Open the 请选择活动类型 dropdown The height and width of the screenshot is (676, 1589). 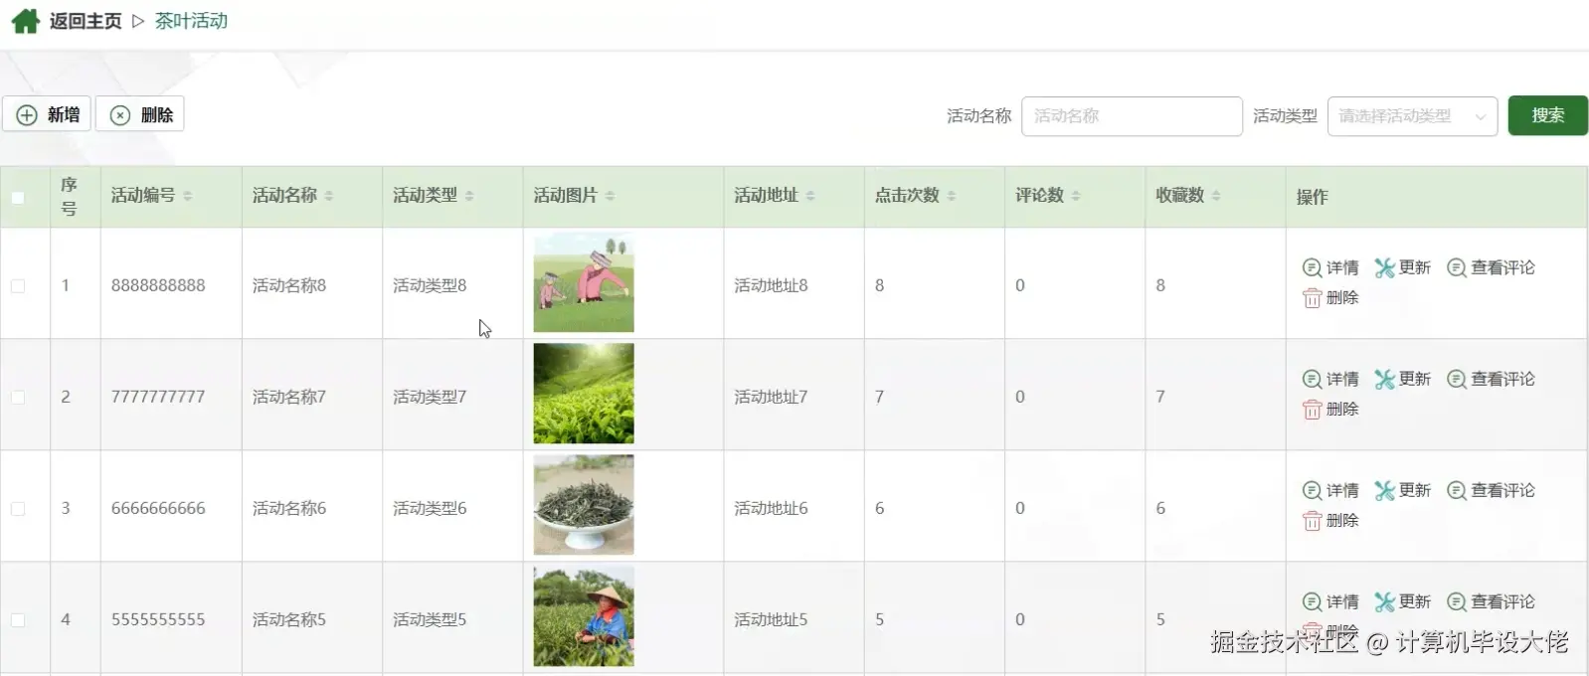coord(1412,116)
